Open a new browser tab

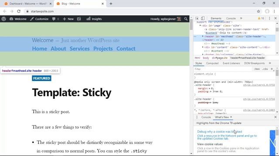(111, 4)
